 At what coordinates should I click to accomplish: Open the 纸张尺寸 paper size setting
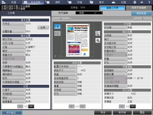tap(65, 71)
